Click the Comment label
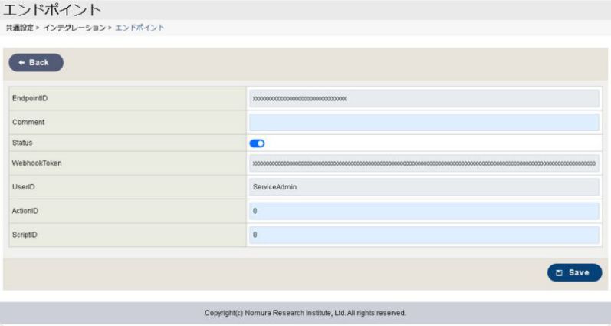611x326 pixels. pos(28,122)
